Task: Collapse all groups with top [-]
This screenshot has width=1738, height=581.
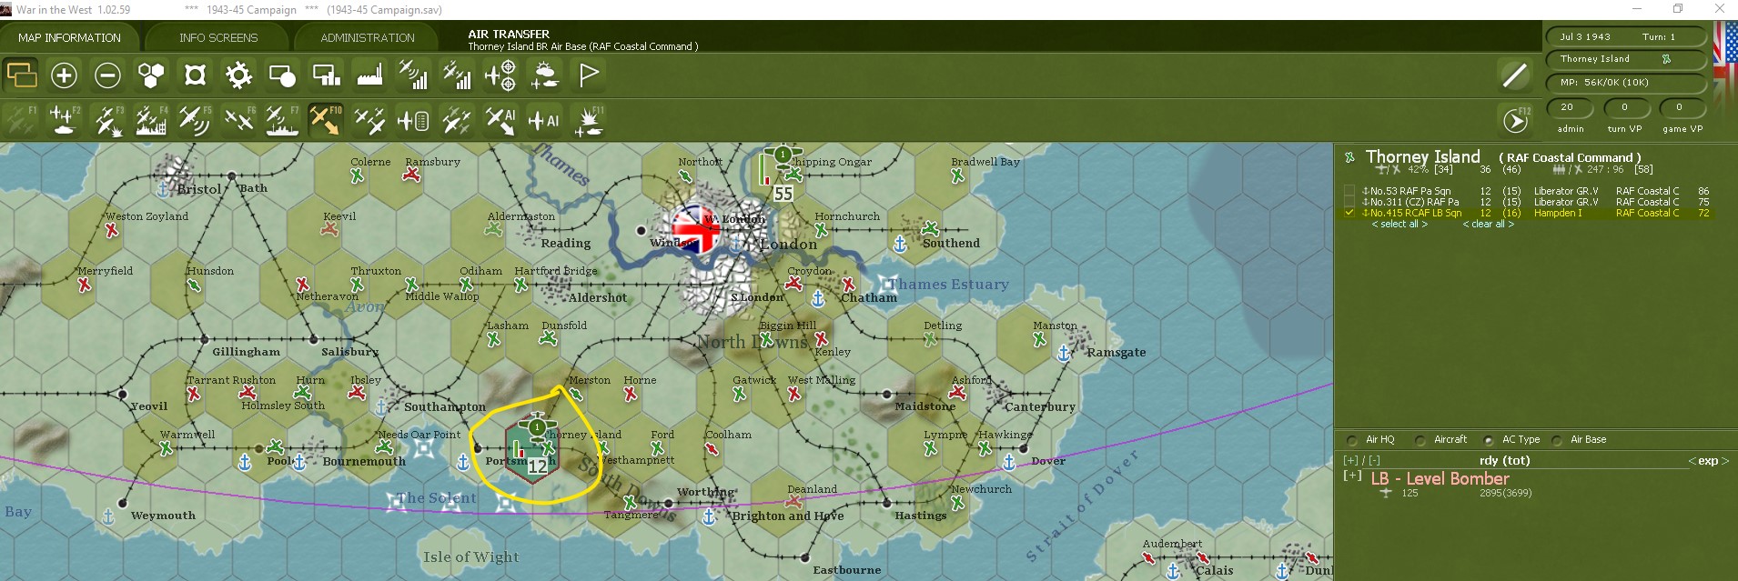Action: [1374, 461]
